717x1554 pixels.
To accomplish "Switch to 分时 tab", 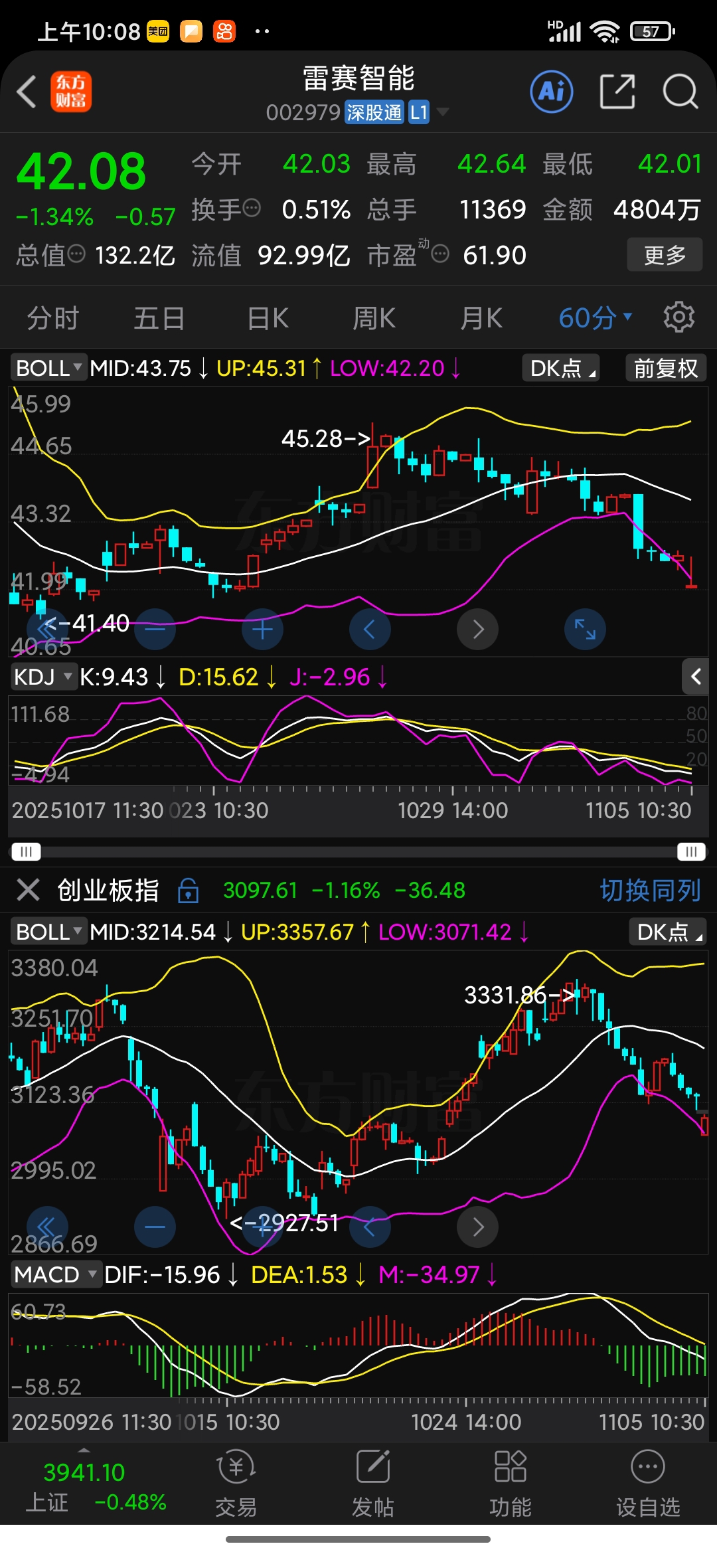I will (x=53, y=318).
